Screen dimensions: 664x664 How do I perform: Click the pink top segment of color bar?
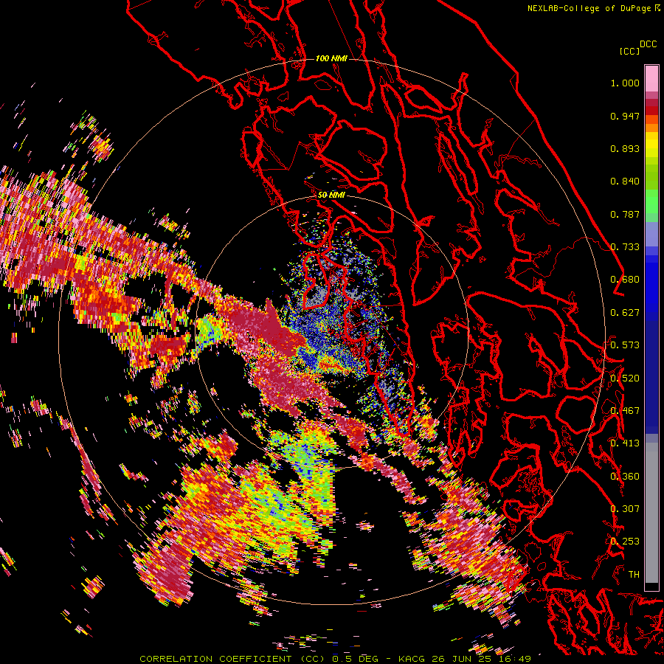pyautogui.click(x=651, y=78)
